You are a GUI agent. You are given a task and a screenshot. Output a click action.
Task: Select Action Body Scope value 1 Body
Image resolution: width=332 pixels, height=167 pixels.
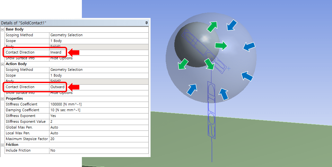pos(99,75)
